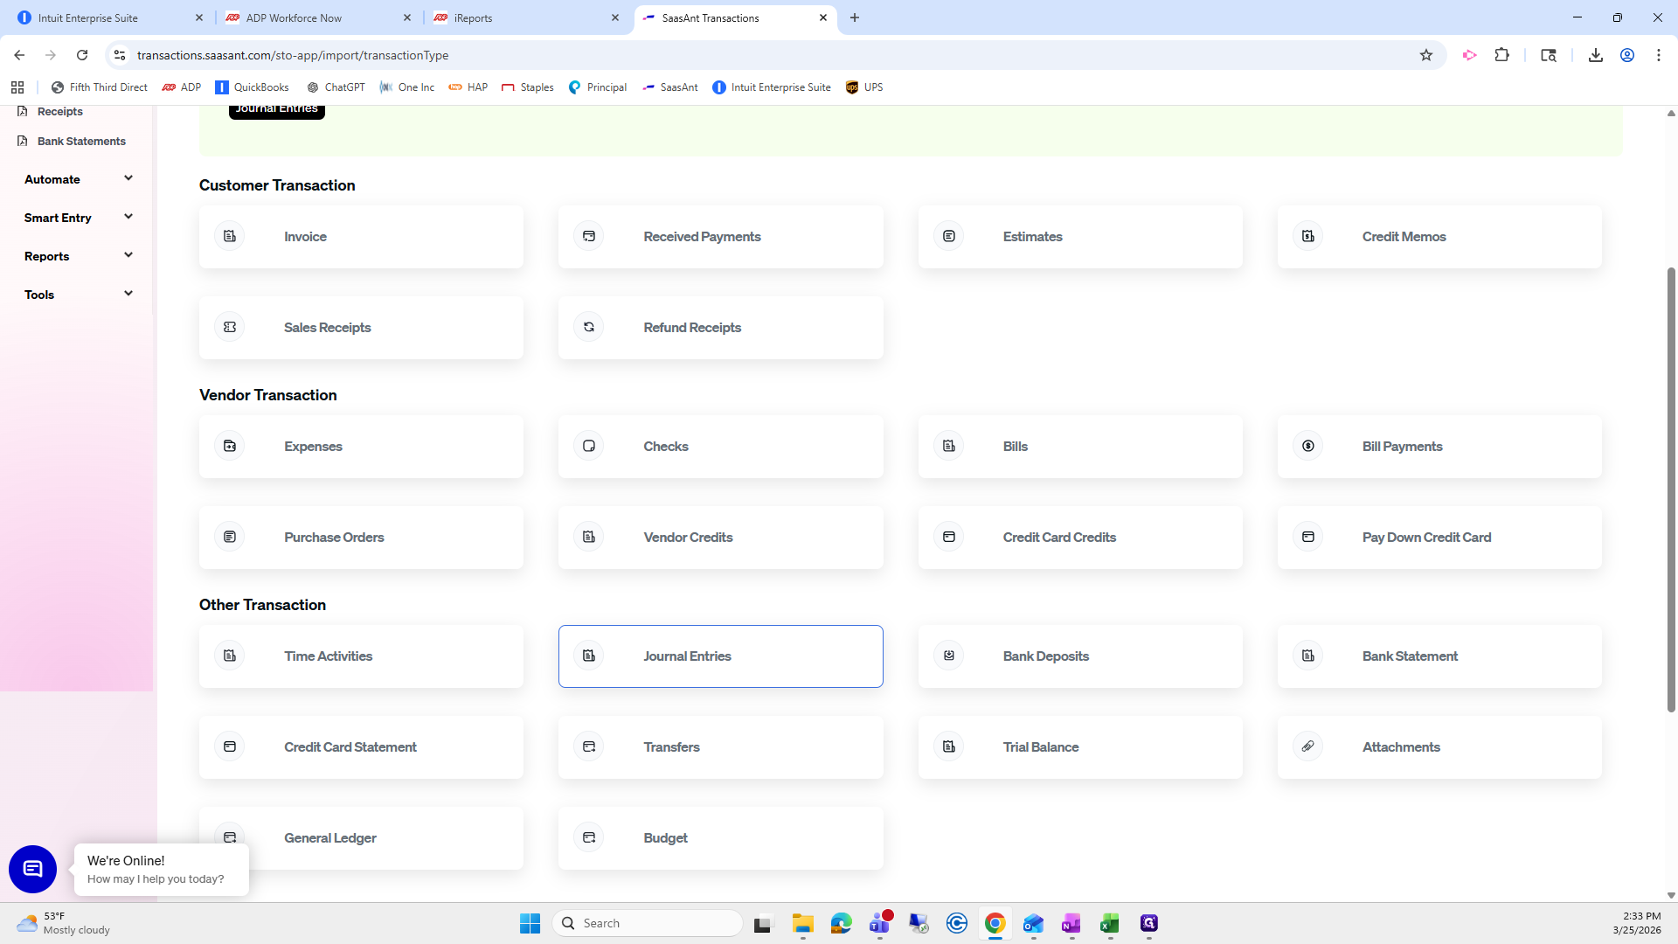
Task: Bookmark this page with star icon
Action: 1426,55
